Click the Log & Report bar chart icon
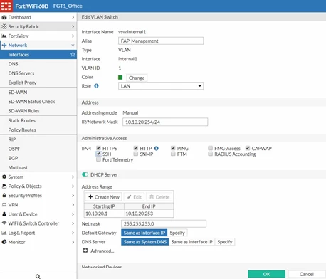The width and height of the screenshot is (326, 279). pos(4,233)
